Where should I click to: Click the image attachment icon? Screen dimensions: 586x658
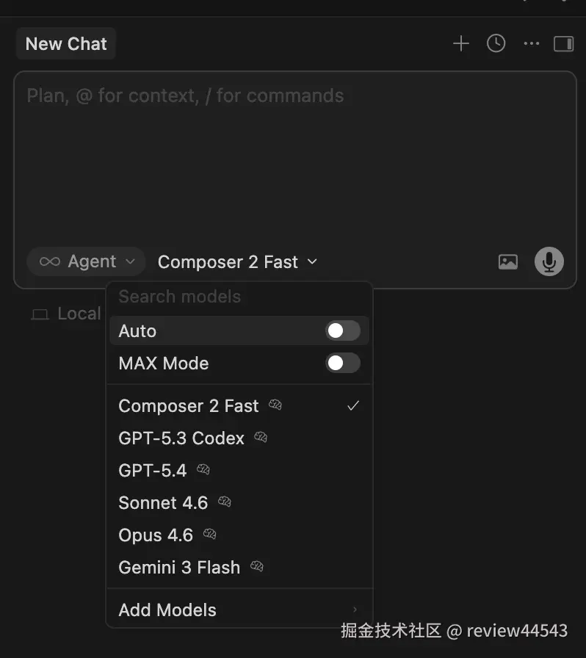coord(508,262)
